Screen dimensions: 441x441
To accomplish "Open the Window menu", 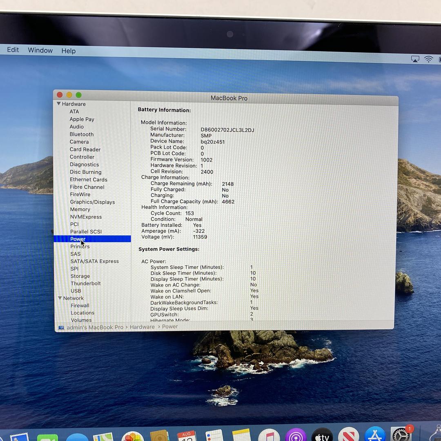I will [40, 50].
